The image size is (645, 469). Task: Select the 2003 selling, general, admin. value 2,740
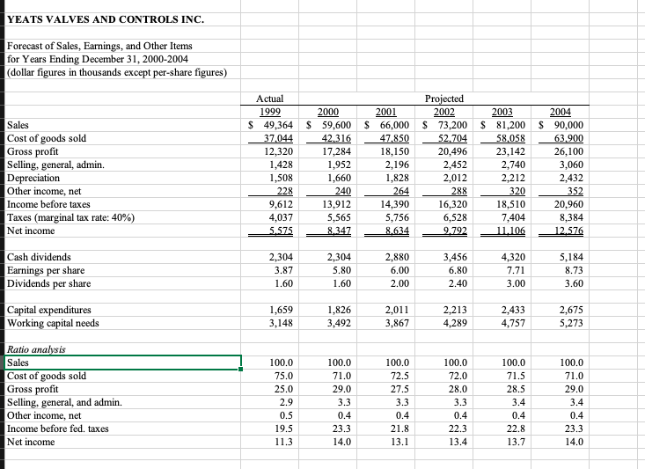pos(513,165)
